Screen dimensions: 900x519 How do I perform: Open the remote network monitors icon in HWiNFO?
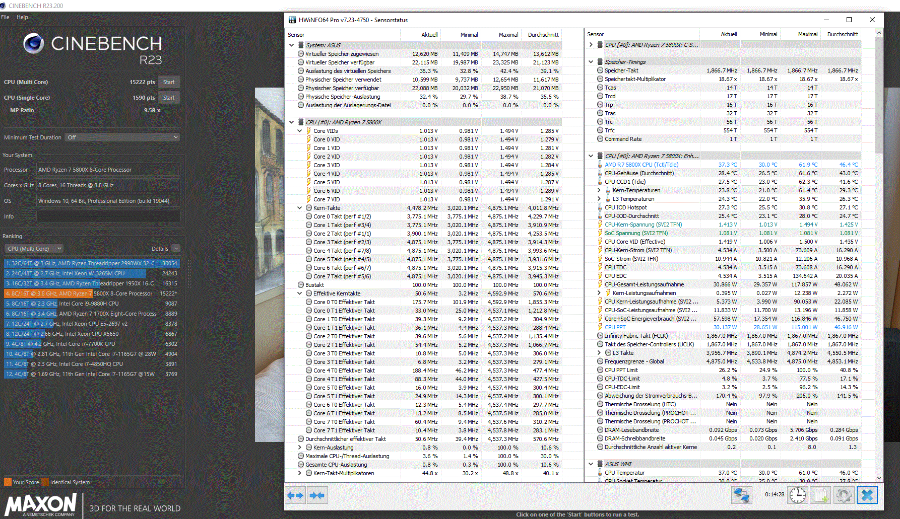click(x=741, y=495)
